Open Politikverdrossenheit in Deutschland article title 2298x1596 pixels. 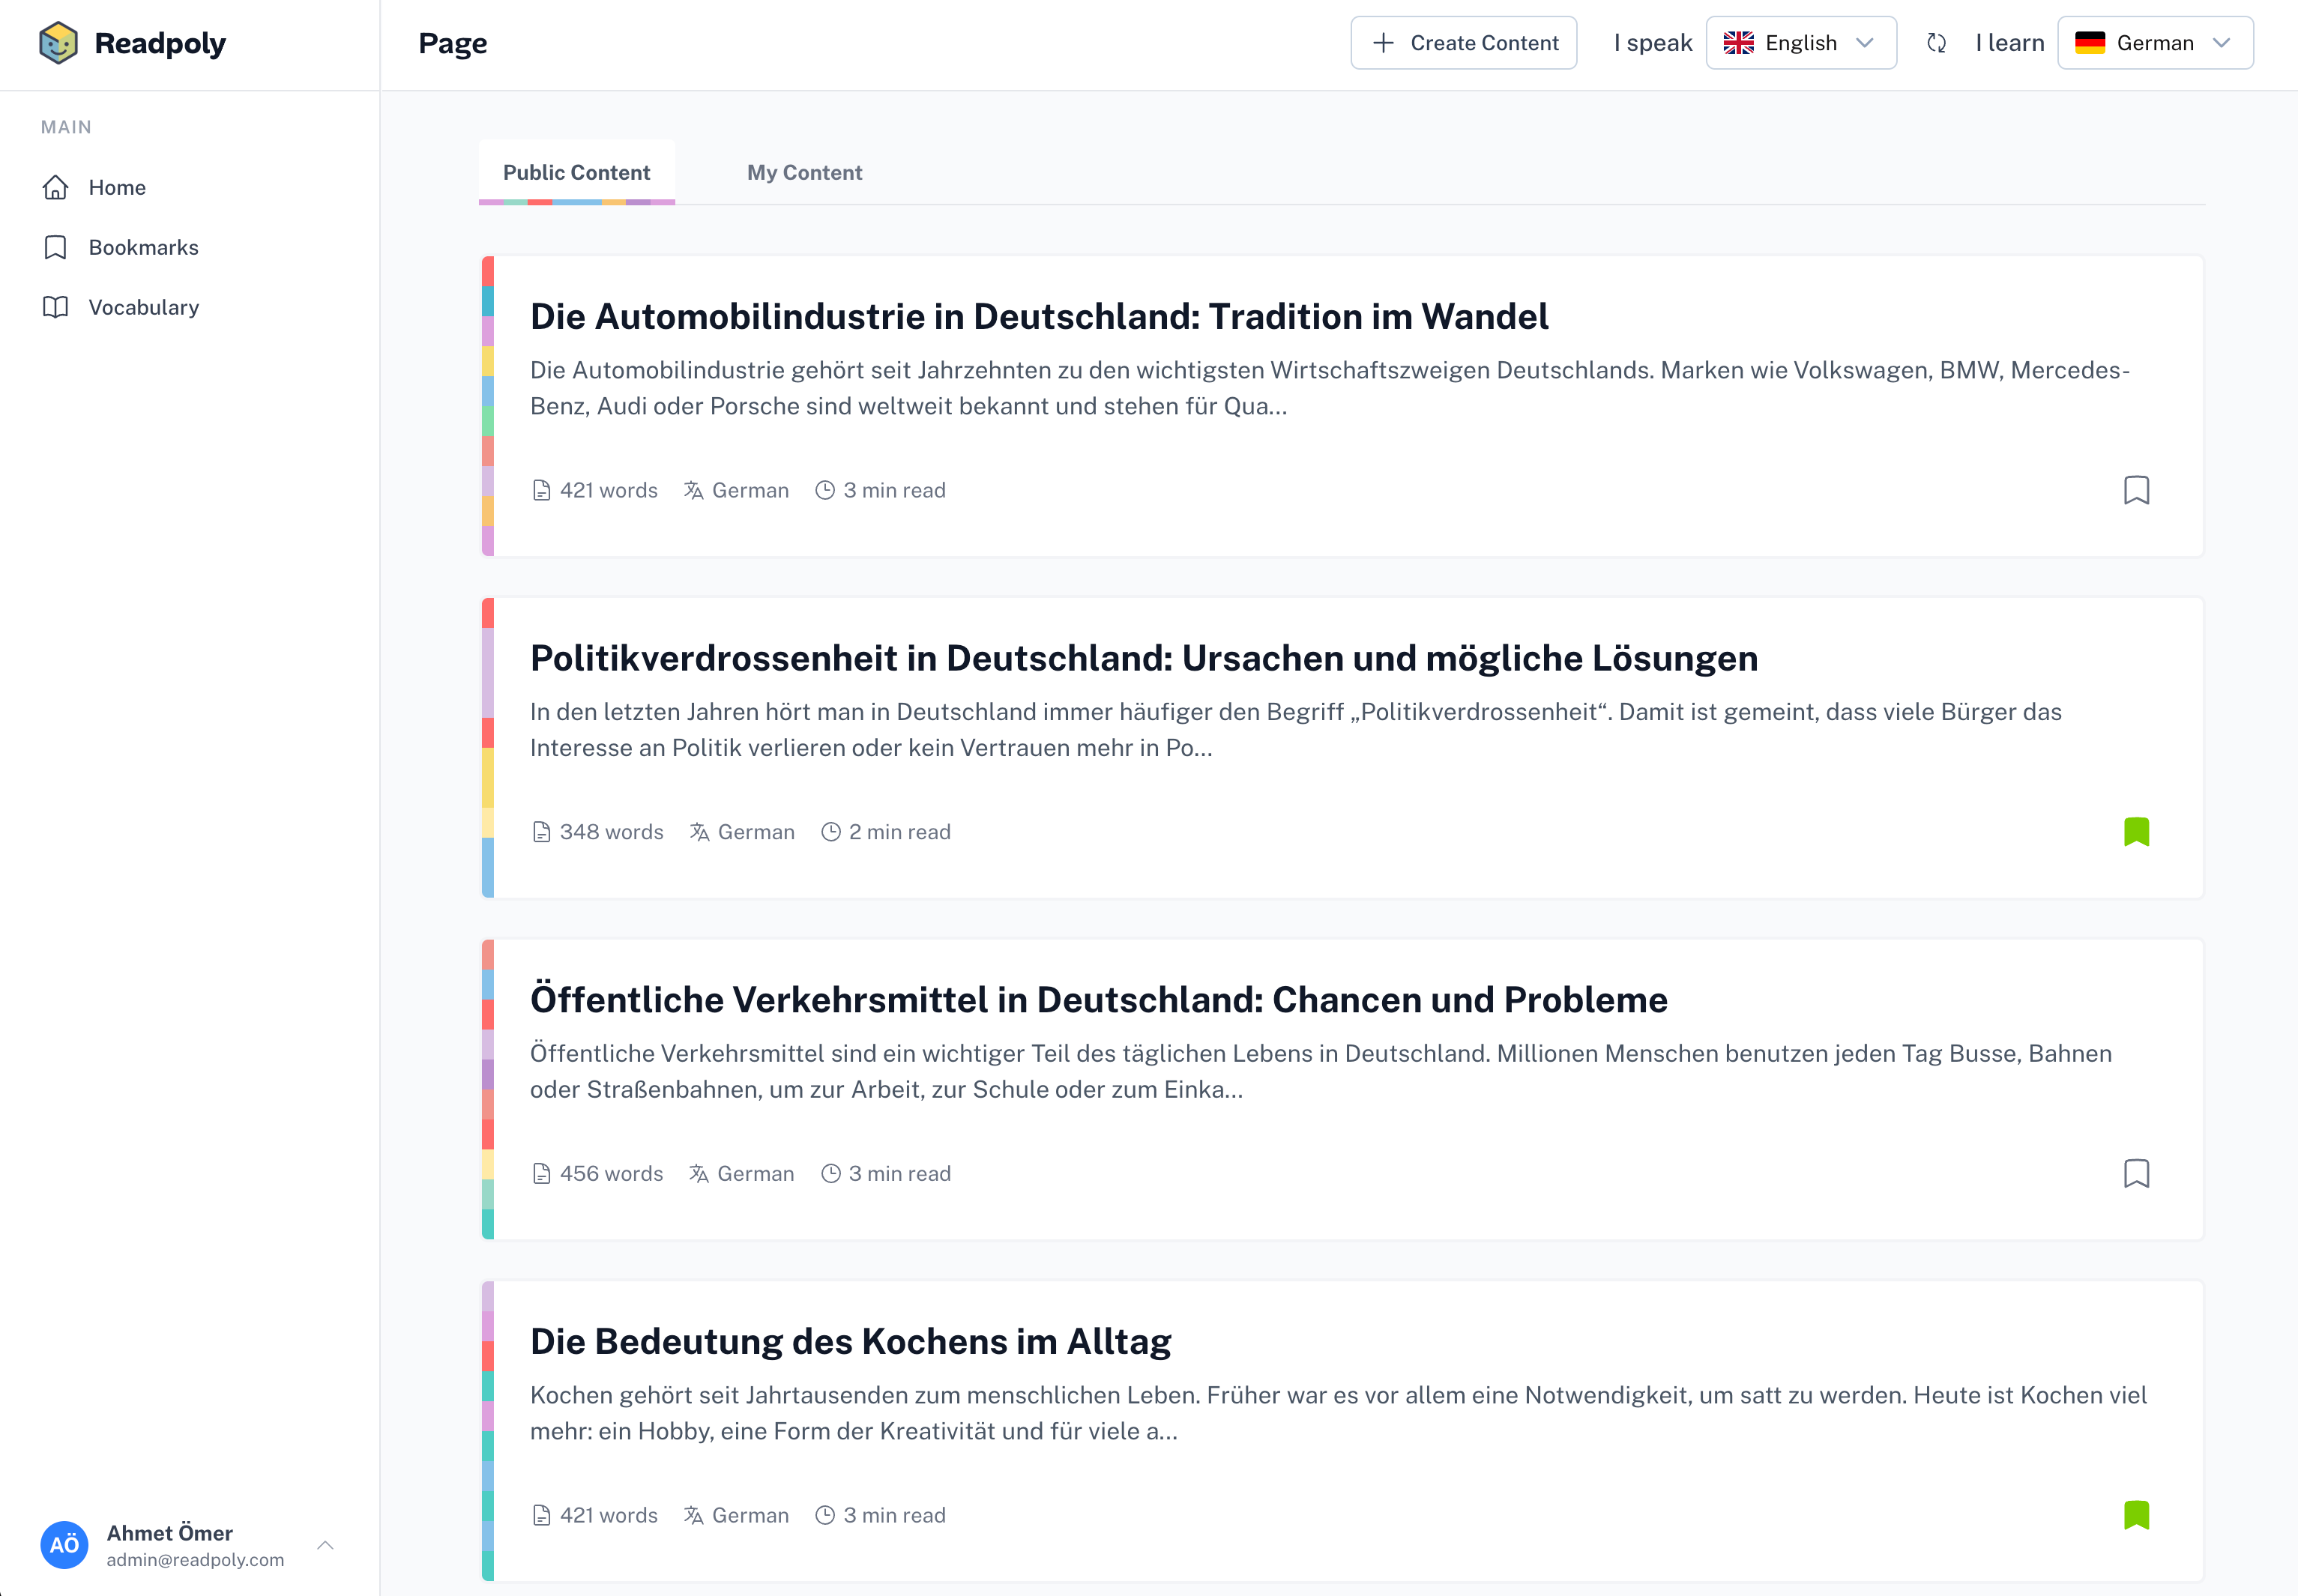point(1143,659)
